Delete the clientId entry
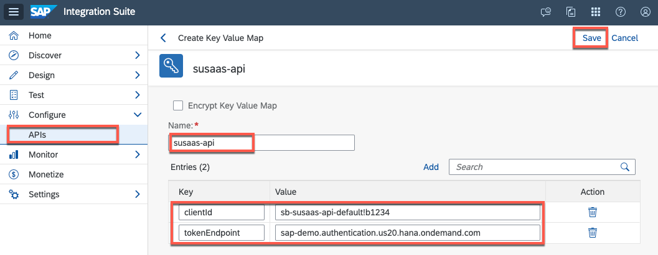Screen dimensions: 658x255 click(x=593, y=212)
